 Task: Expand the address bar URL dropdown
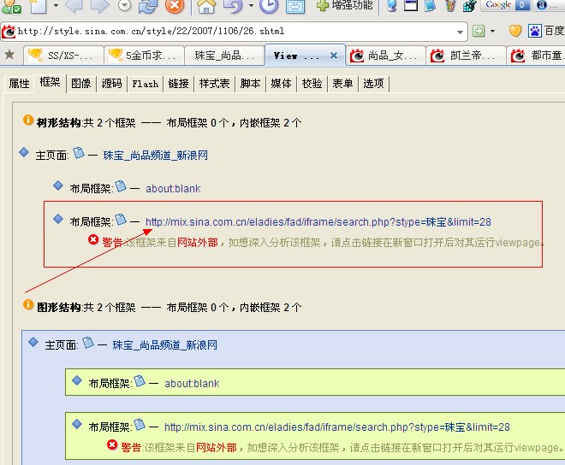(460, 32)
